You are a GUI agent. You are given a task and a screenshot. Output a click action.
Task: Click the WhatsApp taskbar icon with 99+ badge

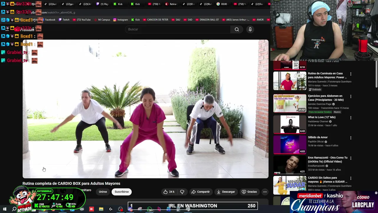(150, 209)
